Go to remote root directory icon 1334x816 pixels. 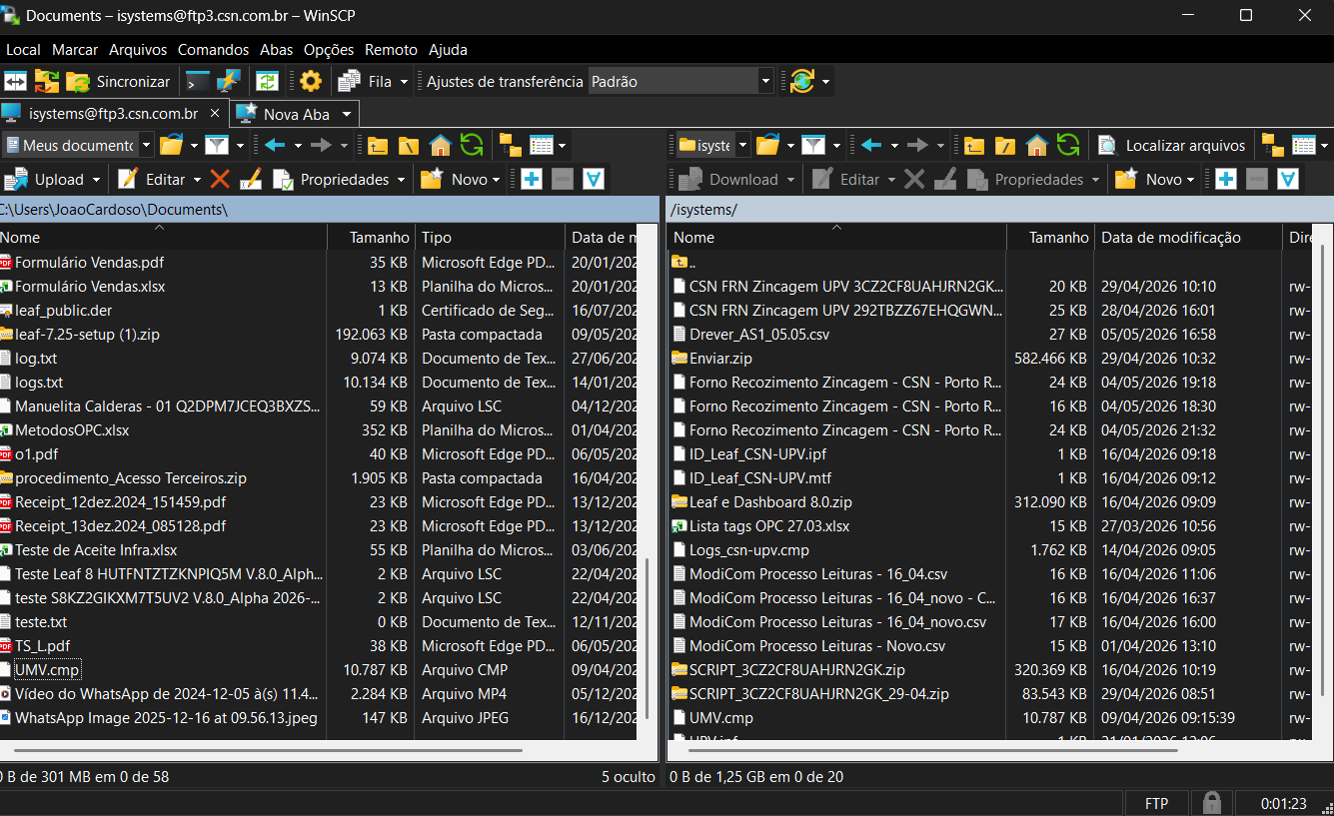coord(1005,146)
